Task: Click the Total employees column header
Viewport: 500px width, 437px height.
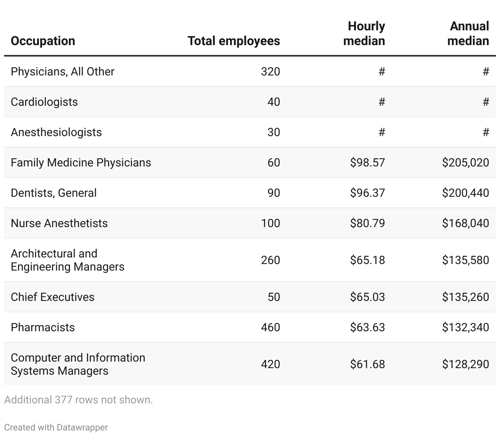Action: [234, 41]
